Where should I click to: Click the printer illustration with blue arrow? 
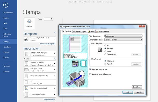(x=76, y=78)
